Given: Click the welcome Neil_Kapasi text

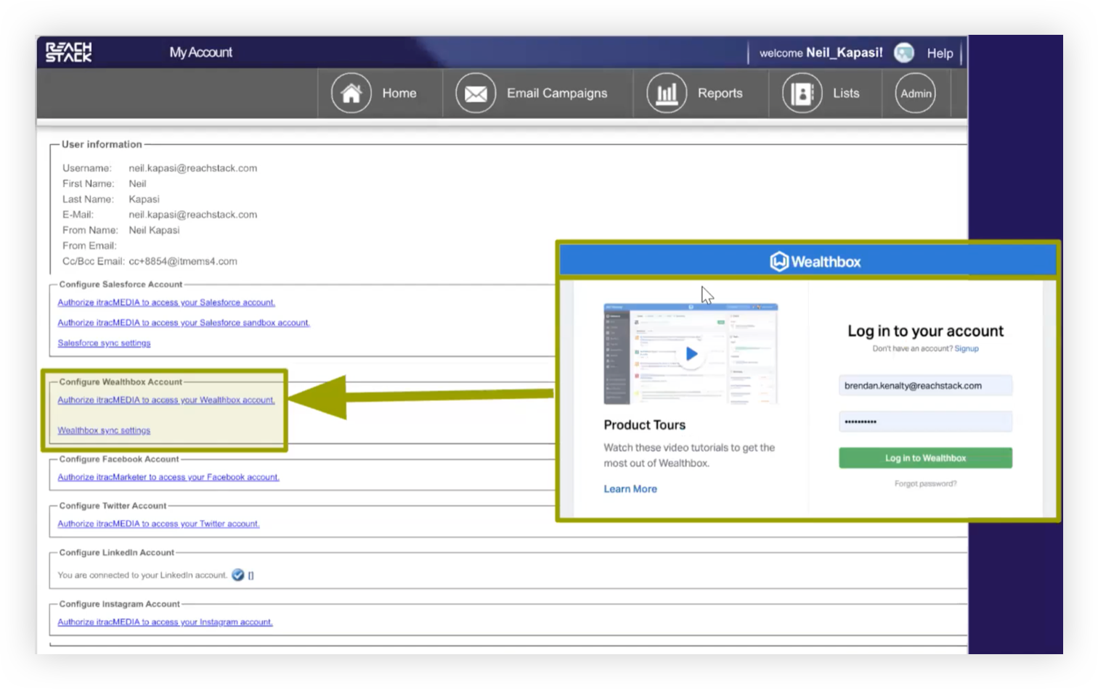Looking at the screenshot, I should tap(821, 53).
